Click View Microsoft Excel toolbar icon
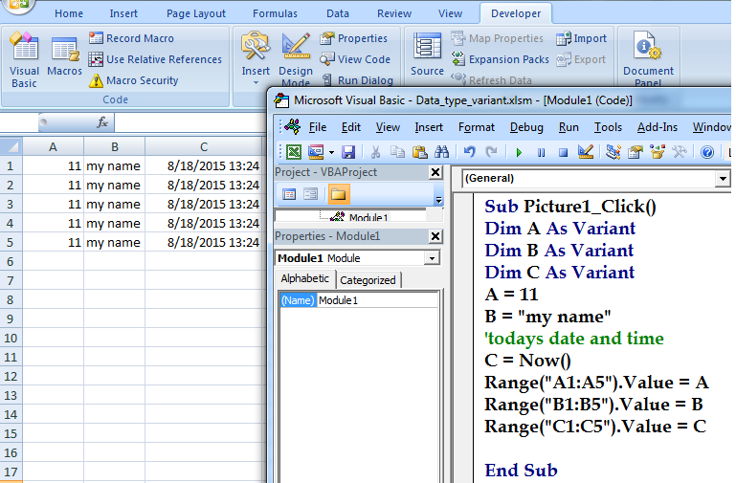 [x=294, y=152]
